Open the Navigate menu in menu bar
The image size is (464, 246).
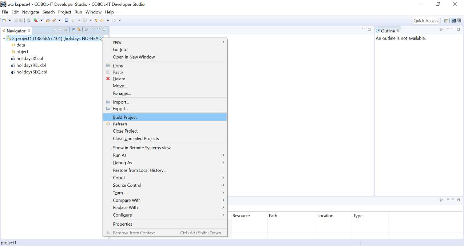(30, 12)
